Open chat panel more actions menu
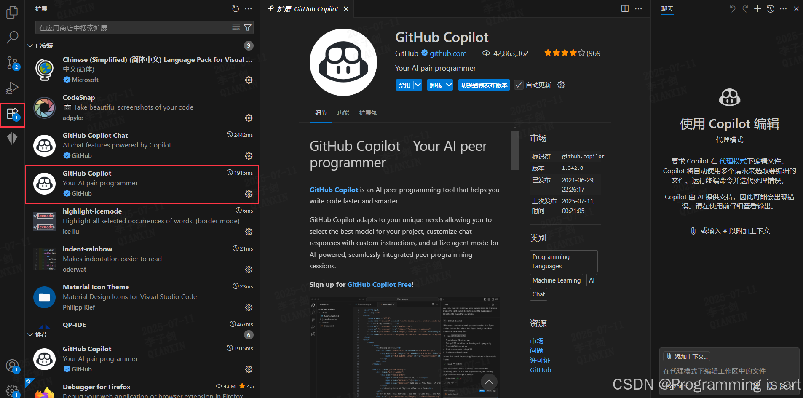The image size is (803, 398). 783,9
